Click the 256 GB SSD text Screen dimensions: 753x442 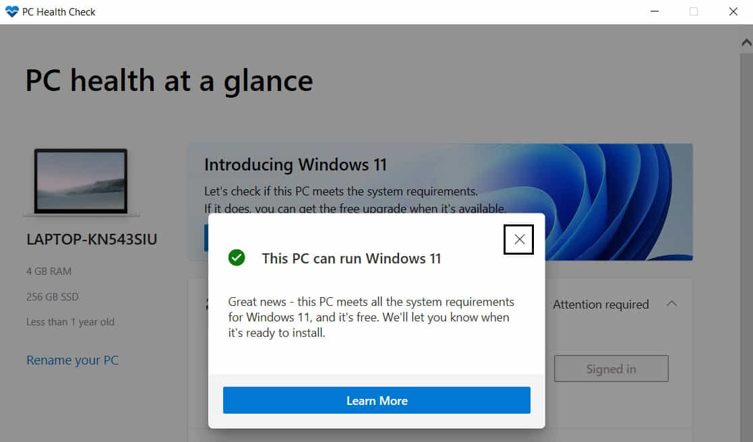pyautogui.click(x=53, y=296)
